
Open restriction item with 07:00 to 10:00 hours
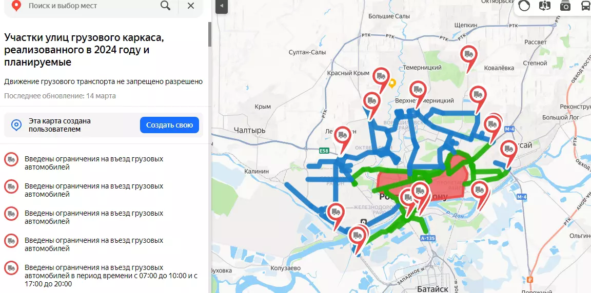pos(93,275)
